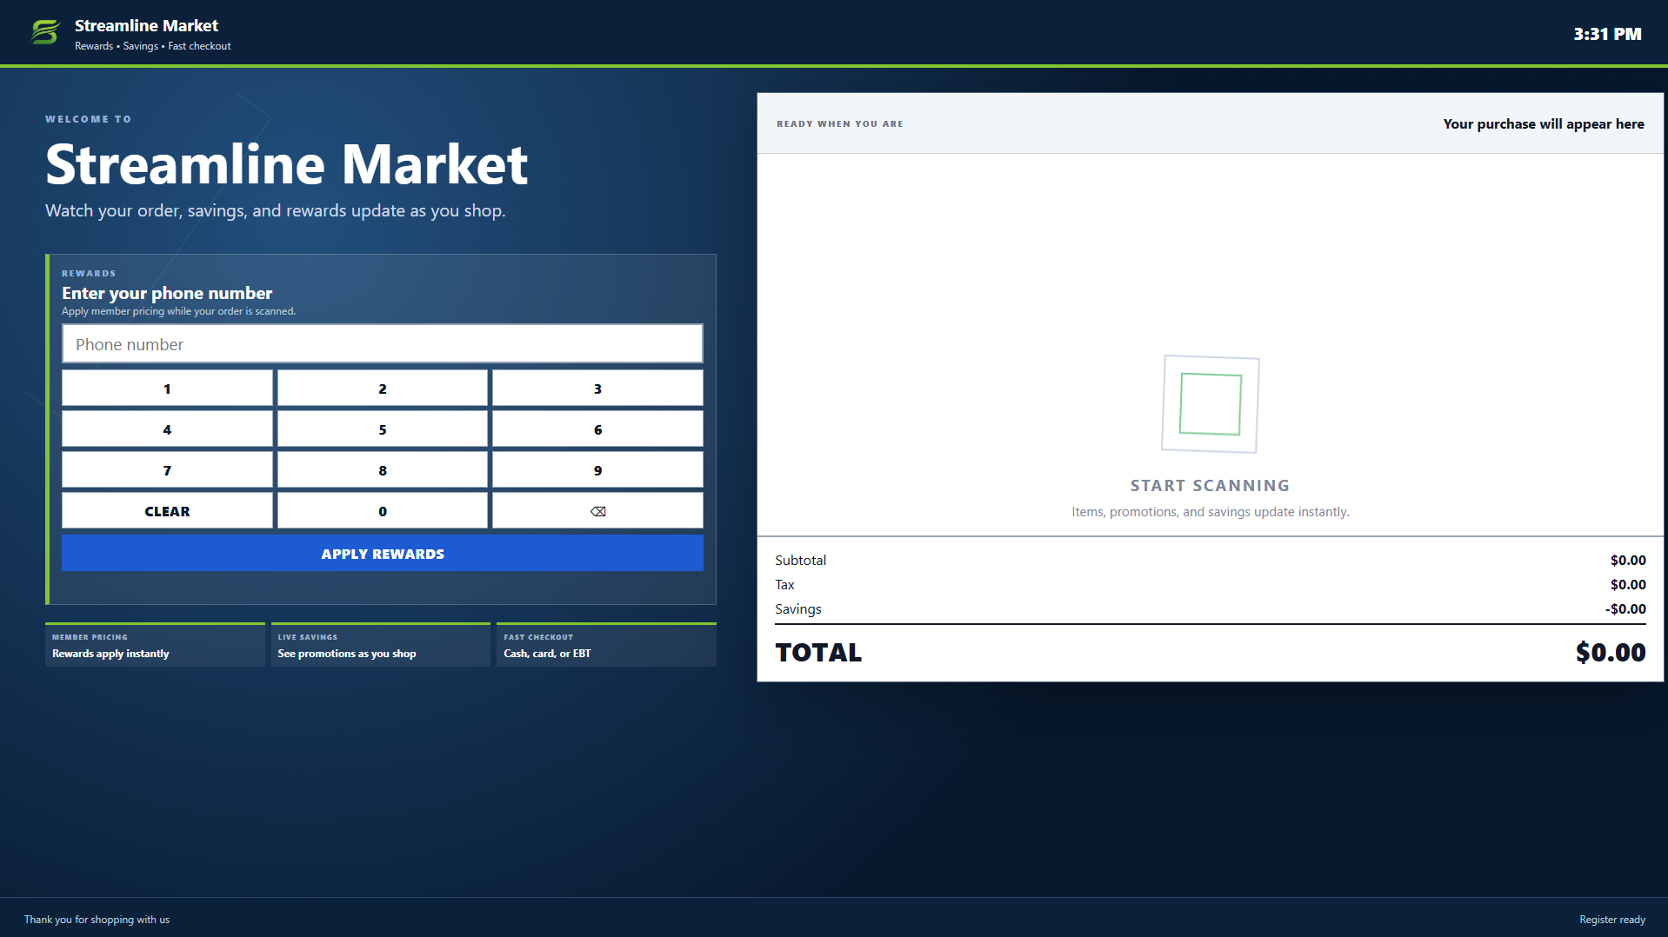Tap keypad digit 7
Viewport: 1668px width, 937px height.
167,470
